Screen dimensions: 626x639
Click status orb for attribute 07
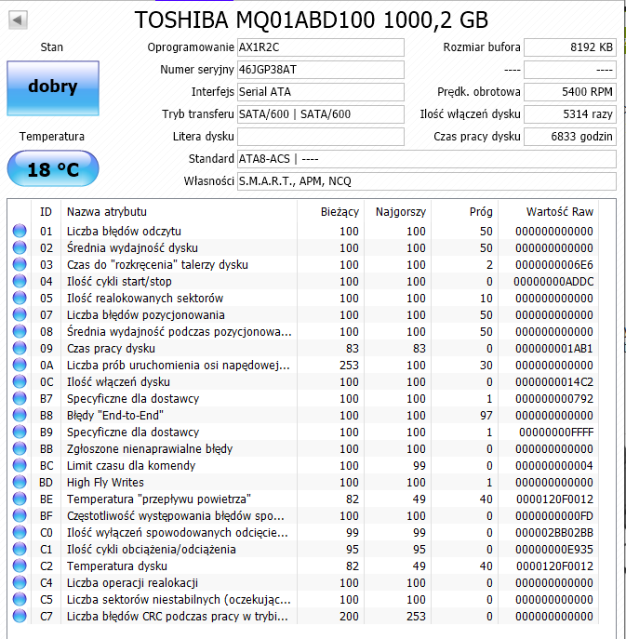point(20,314)
